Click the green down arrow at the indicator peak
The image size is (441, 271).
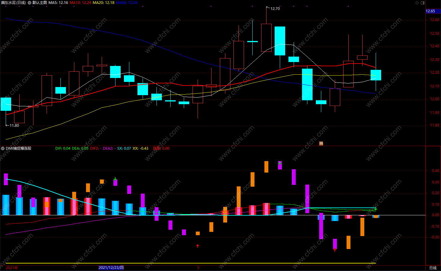(x=280, y=163)
